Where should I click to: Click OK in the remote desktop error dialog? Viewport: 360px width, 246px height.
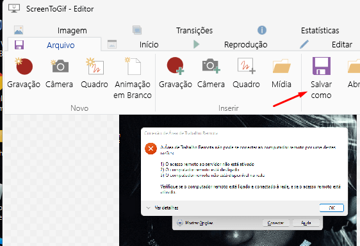pyautogui.click(x=332, y=208)
